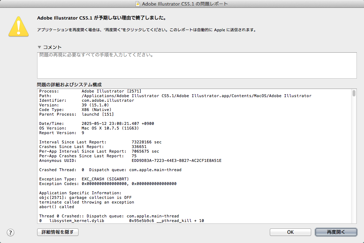Click the Date/Time value 2025-05-12 23:08:21.407
This screenshot has width=364, height=243.
coord(118,123)
